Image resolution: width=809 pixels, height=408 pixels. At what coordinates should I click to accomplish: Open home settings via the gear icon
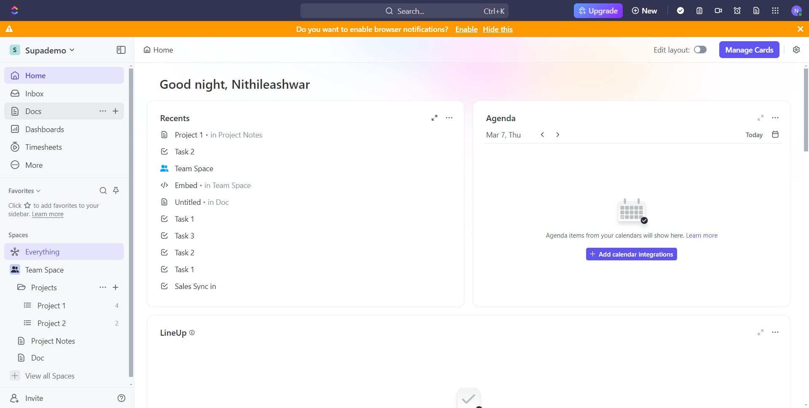point(796,50)
